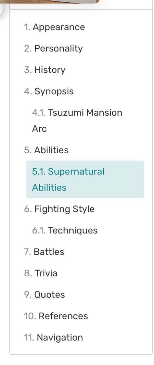This screenshot has height=365, width=154.
Task: Go to the History section
Action: tap(45, 70)
